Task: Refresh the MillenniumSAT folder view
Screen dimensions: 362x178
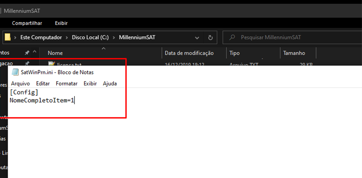Action: coord(210,38)
